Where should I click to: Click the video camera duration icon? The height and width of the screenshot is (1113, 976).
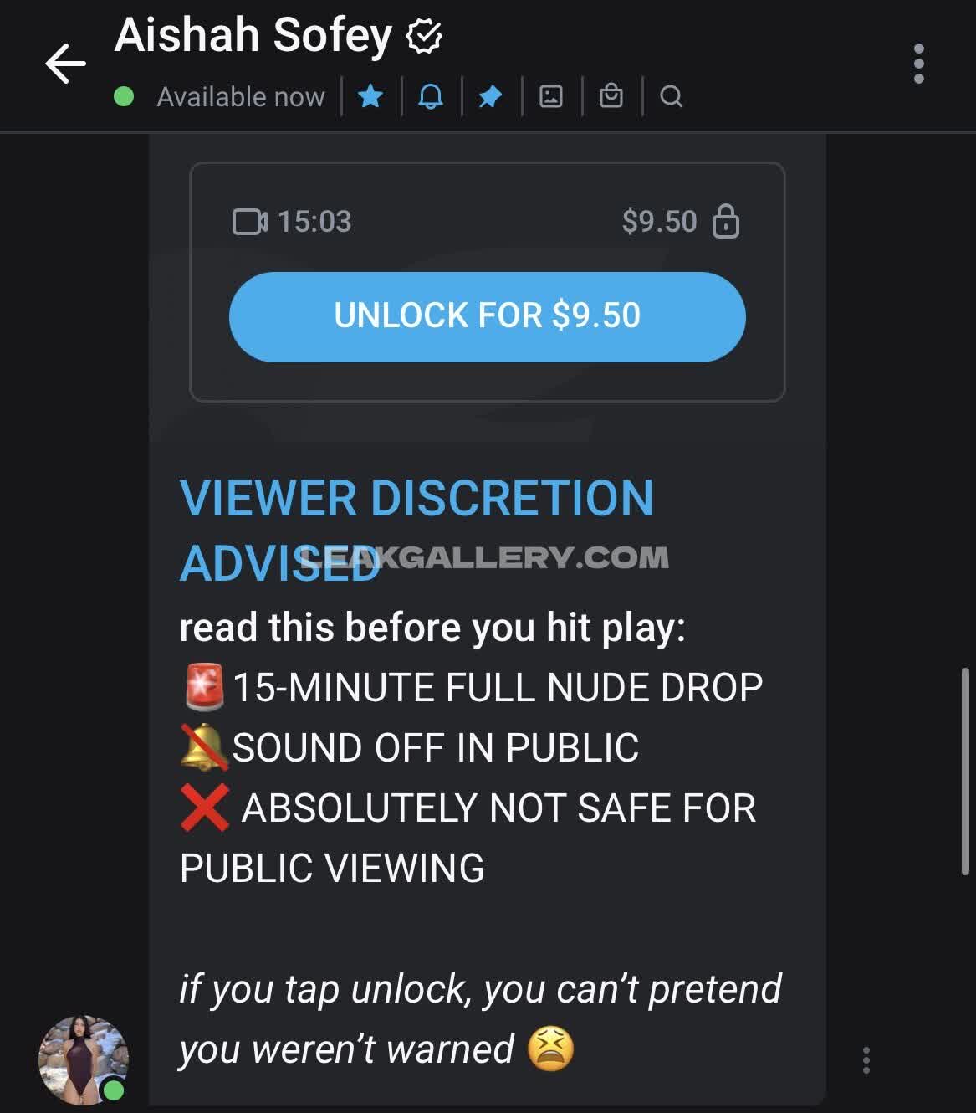tap(249, 222)
